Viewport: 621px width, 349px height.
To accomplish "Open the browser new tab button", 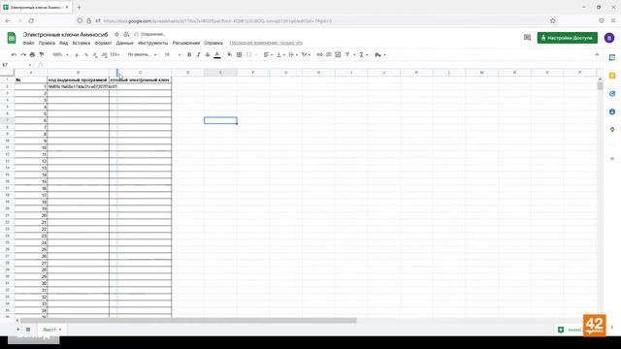I will (x=80, y=7).
